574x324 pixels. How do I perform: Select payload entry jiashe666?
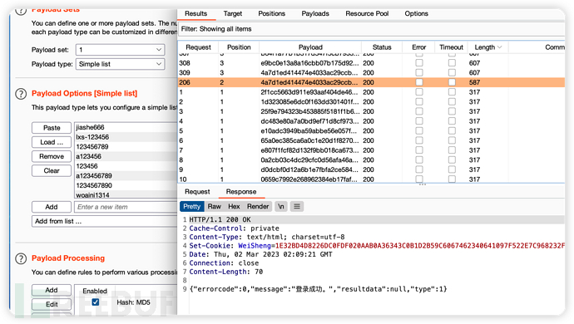coord(126,127)
